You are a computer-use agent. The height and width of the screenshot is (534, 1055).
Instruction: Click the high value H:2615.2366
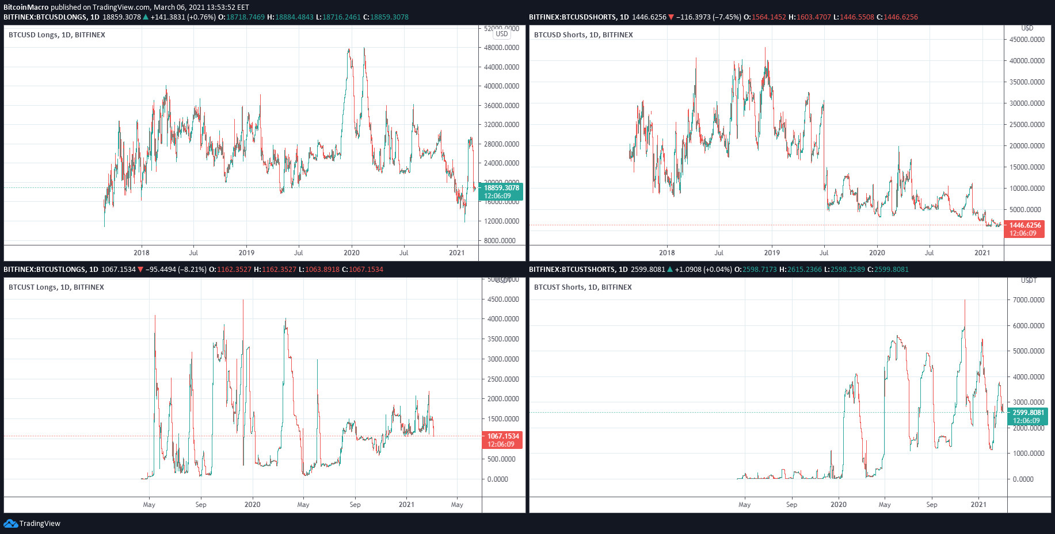pos(801,270)
